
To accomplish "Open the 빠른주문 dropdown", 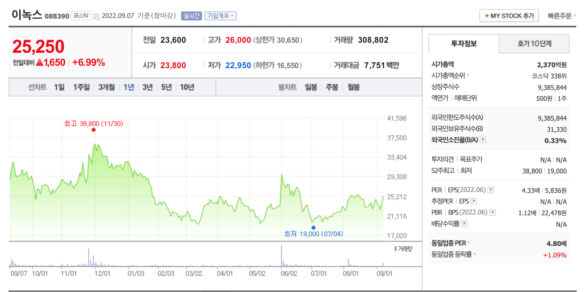I will 561,16.
